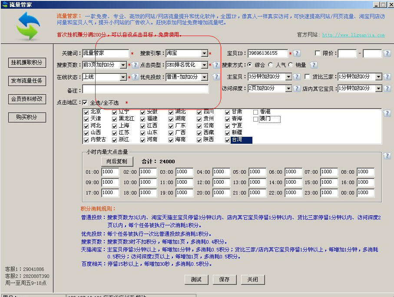The width and height of the screenshot is (394, 297).
Task: Open help for 小时内最大点击量 section
Action: tap(387, 156)
